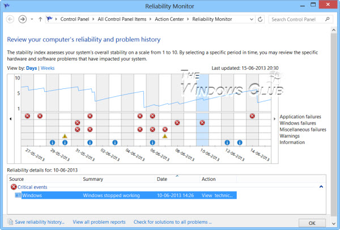Click the Critical events red icon
The image size is (340, 230).
14,187
